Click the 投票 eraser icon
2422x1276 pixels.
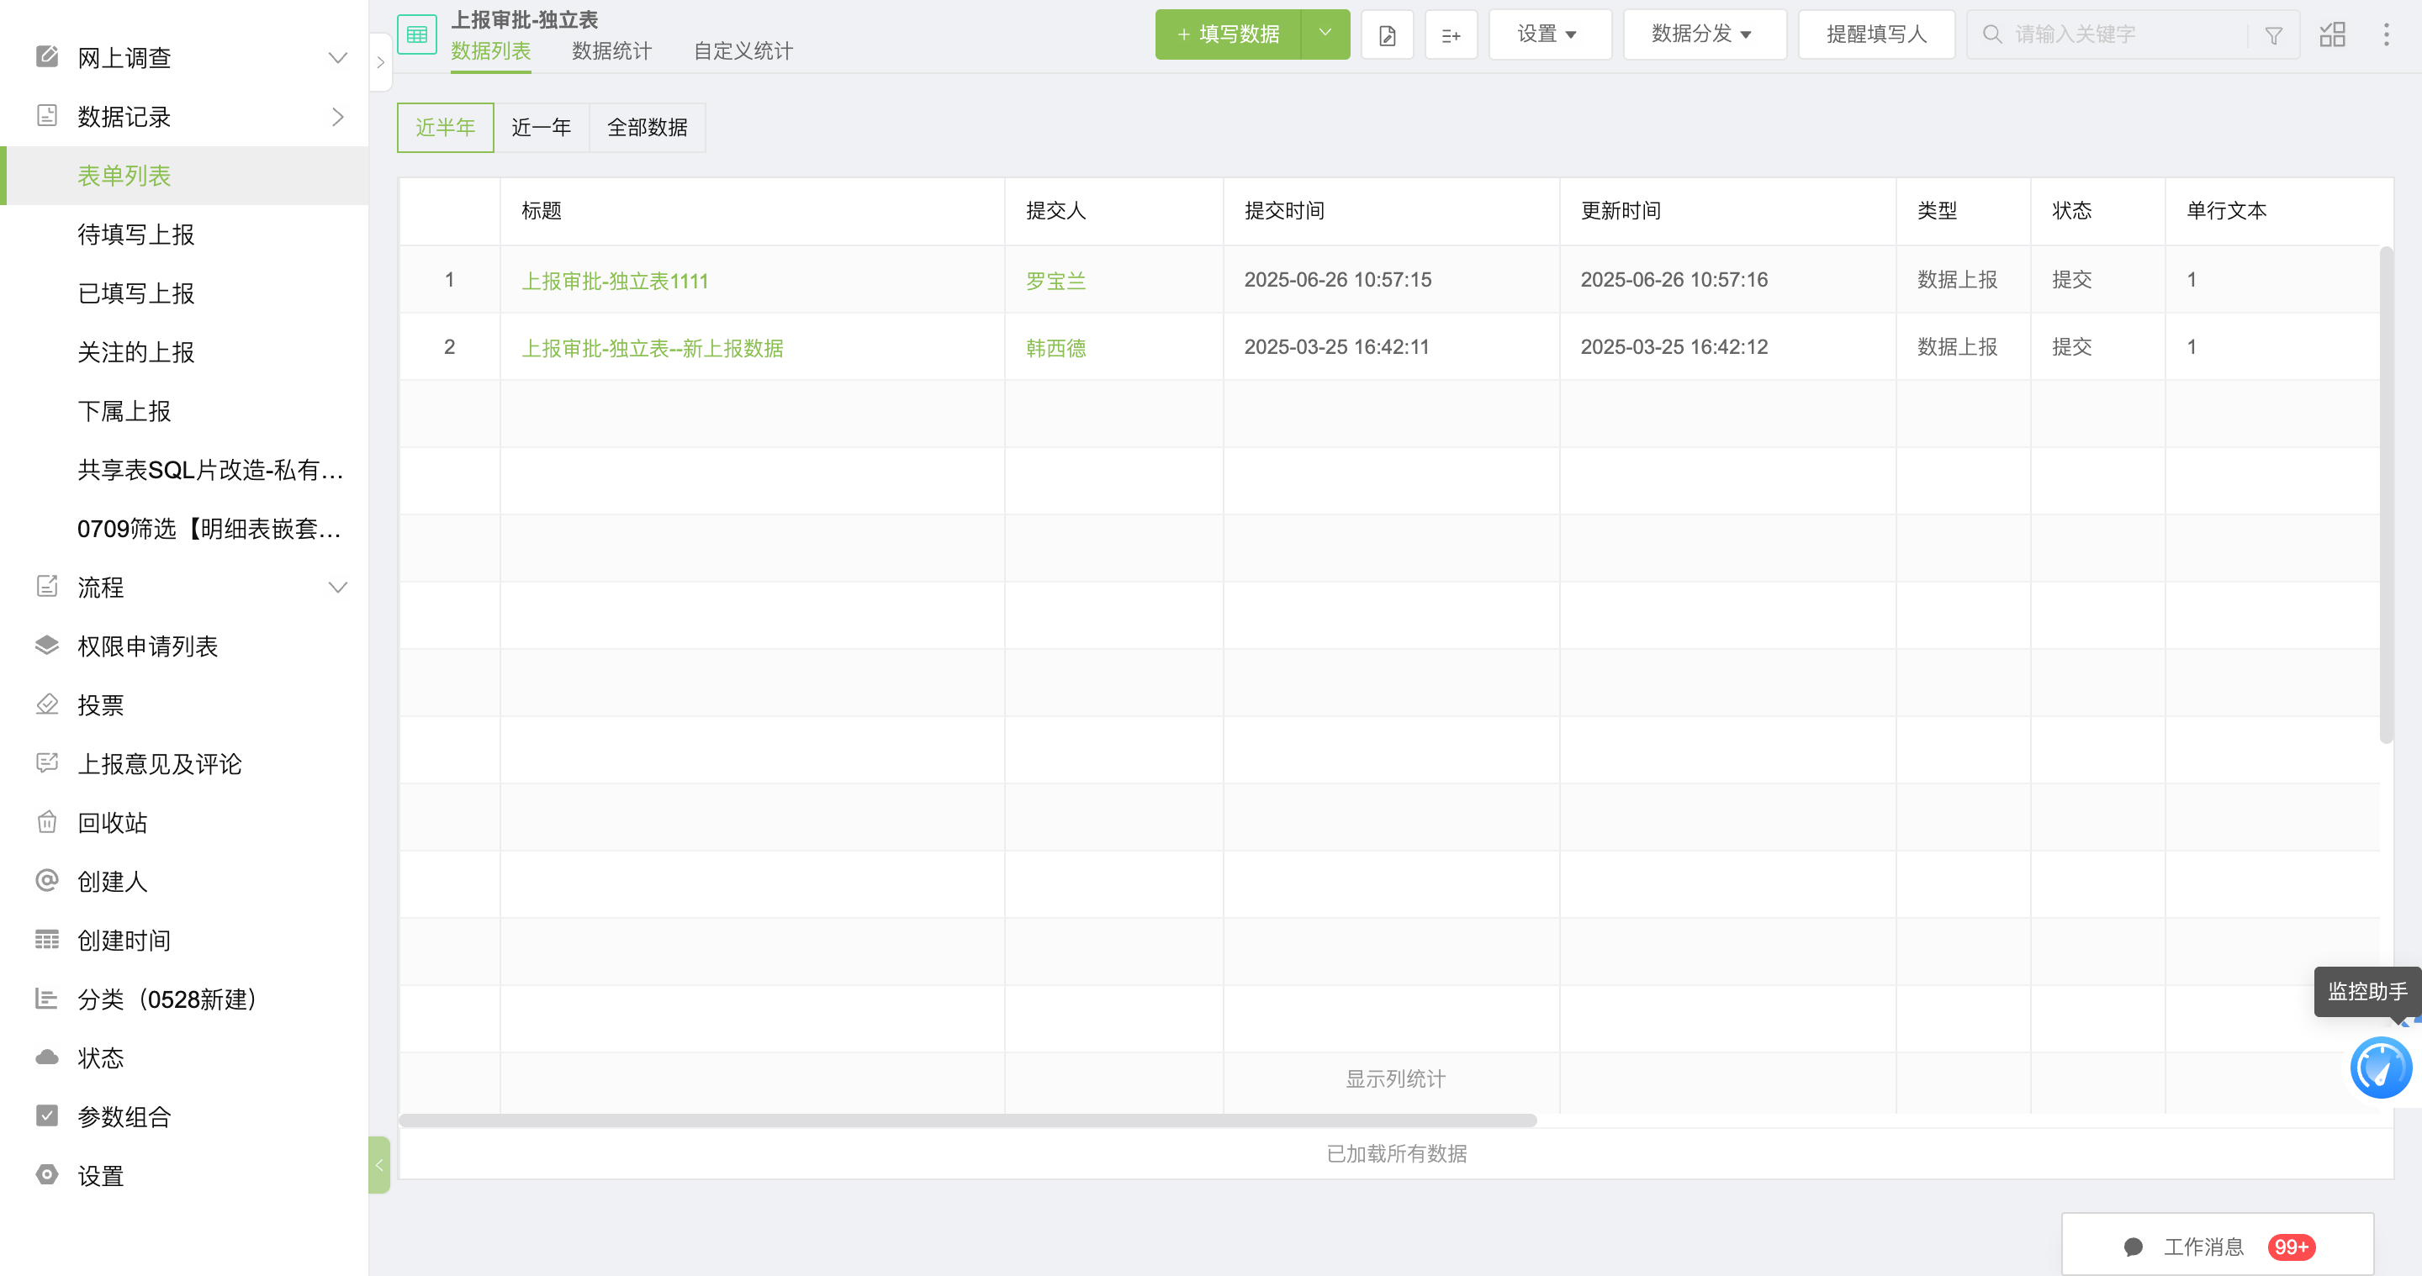[x=47, y=704]
